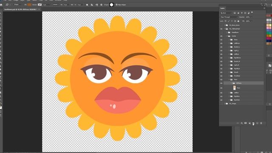The image size is (272, 153).
Task: Open the tool mode Shape dropdown
Action: [x=18, y=5]
